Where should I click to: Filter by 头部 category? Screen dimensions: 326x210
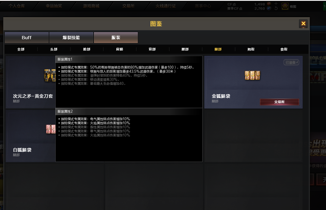click(x=54, y=49)
